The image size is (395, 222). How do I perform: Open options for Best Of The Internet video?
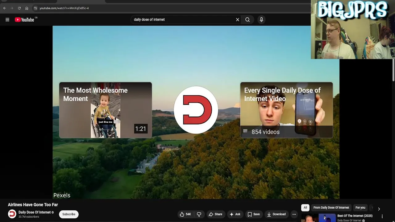(x=382, y=217)
